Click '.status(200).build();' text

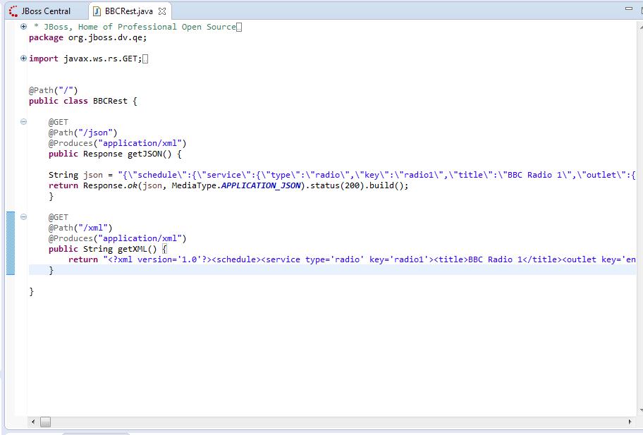point(357,185)
